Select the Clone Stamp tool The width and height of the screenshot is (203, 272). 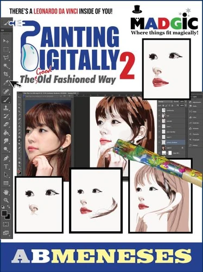coord(6,108)
